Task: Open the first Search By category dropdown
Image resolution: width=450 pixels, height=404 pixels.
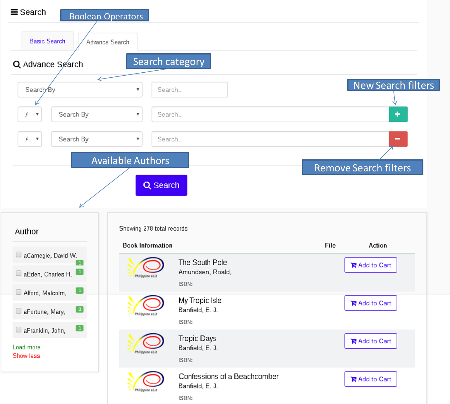Action: pyautogui.click(x=80, y=90)
